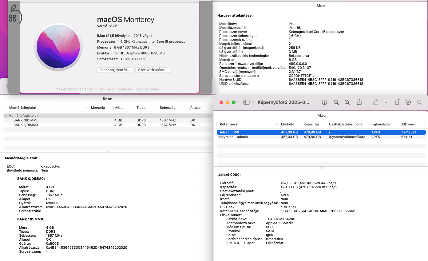
Task: Click the disk1s5s1 cell in selected row
Action: click(408, 132)
